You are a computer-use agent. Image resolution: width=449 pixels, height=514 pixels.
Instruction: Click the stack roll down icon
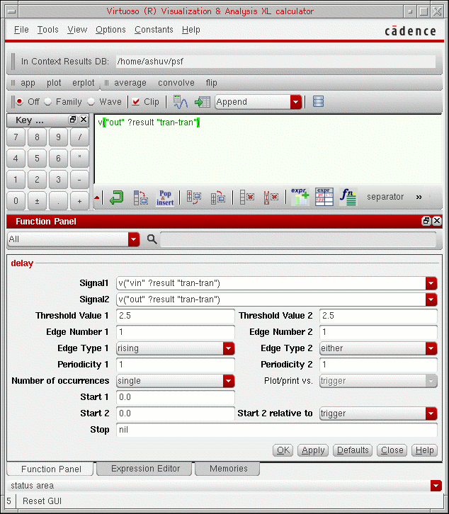193,198
